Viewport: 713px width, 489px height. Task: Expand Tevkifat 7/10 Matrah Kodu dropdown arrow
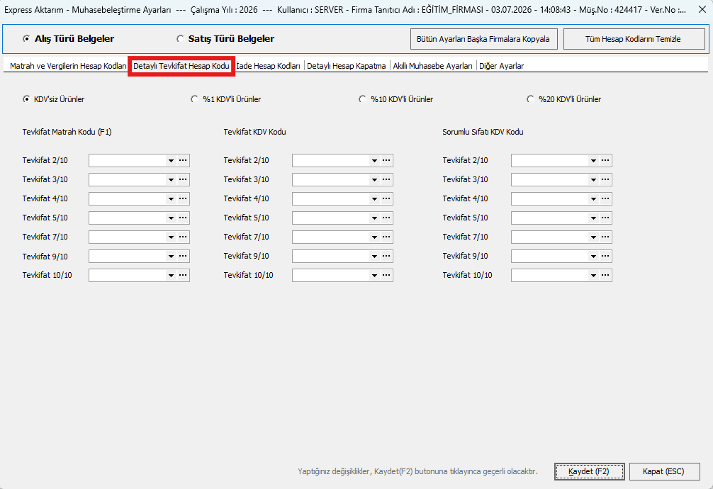point(171,237)
